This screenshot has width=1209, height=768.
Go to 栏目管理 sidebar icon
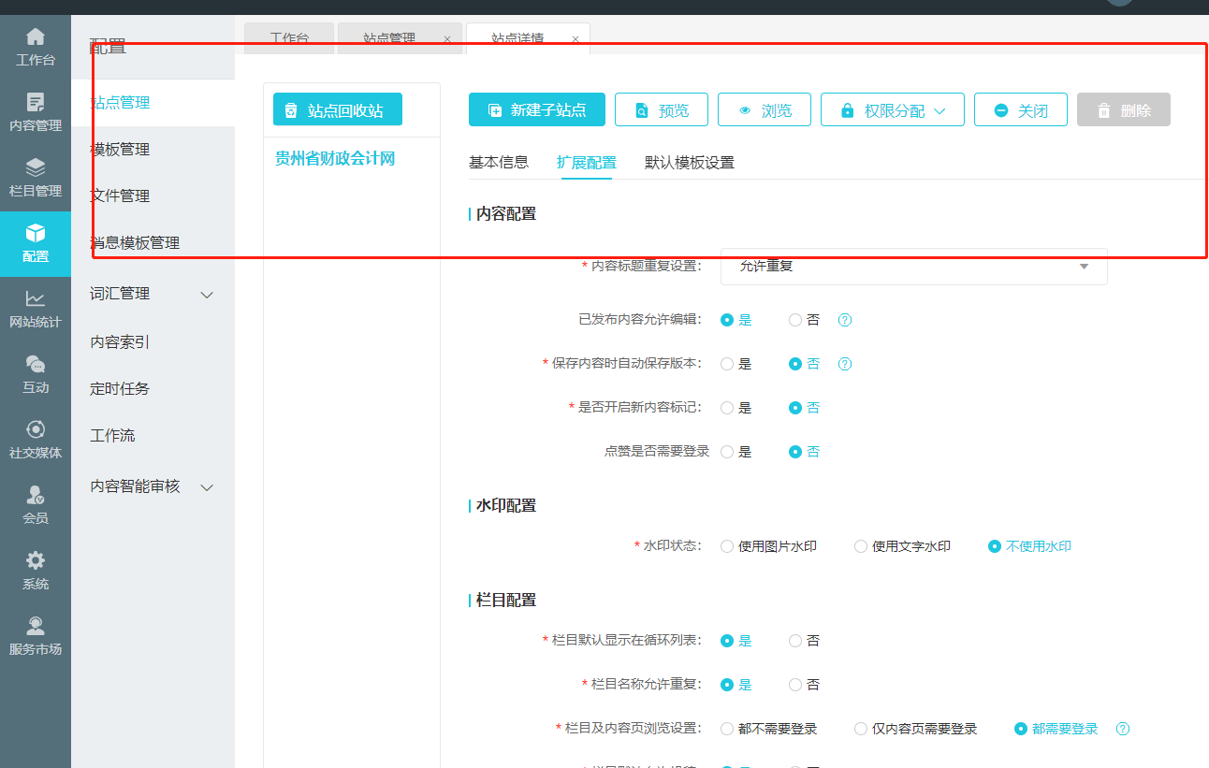click(36, 178)
